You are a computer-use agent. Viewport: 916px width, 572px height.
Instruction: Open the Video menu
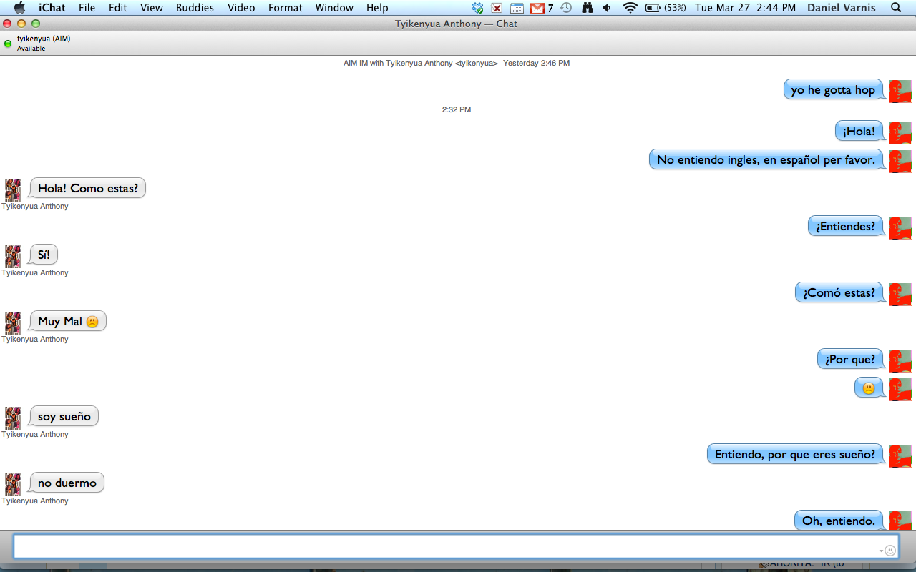click(241, 8)
